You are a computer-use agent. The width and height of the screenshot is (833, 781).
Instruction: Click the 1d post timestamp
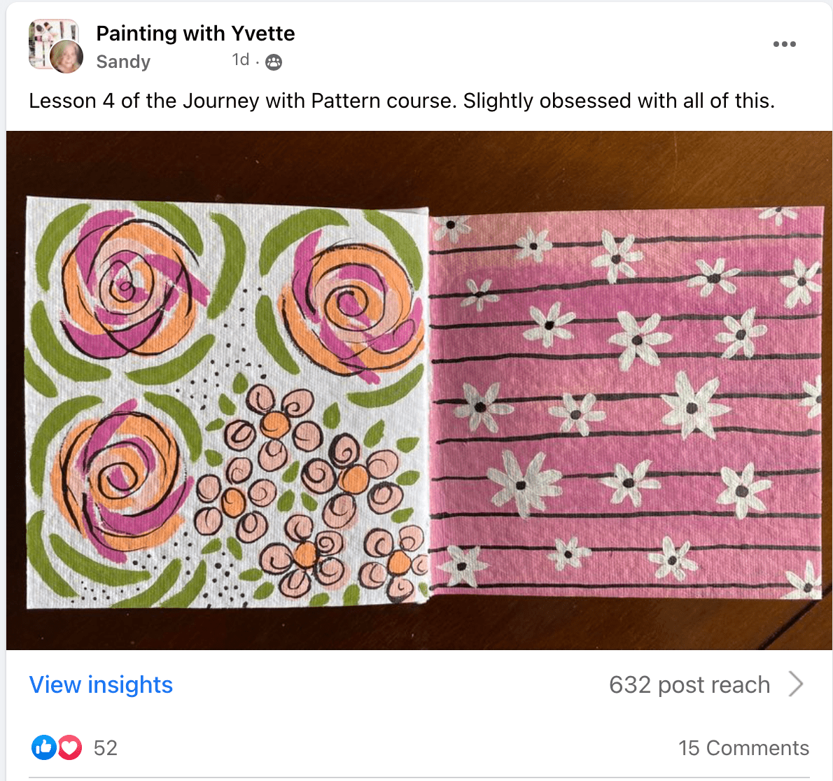pos(240,60)
